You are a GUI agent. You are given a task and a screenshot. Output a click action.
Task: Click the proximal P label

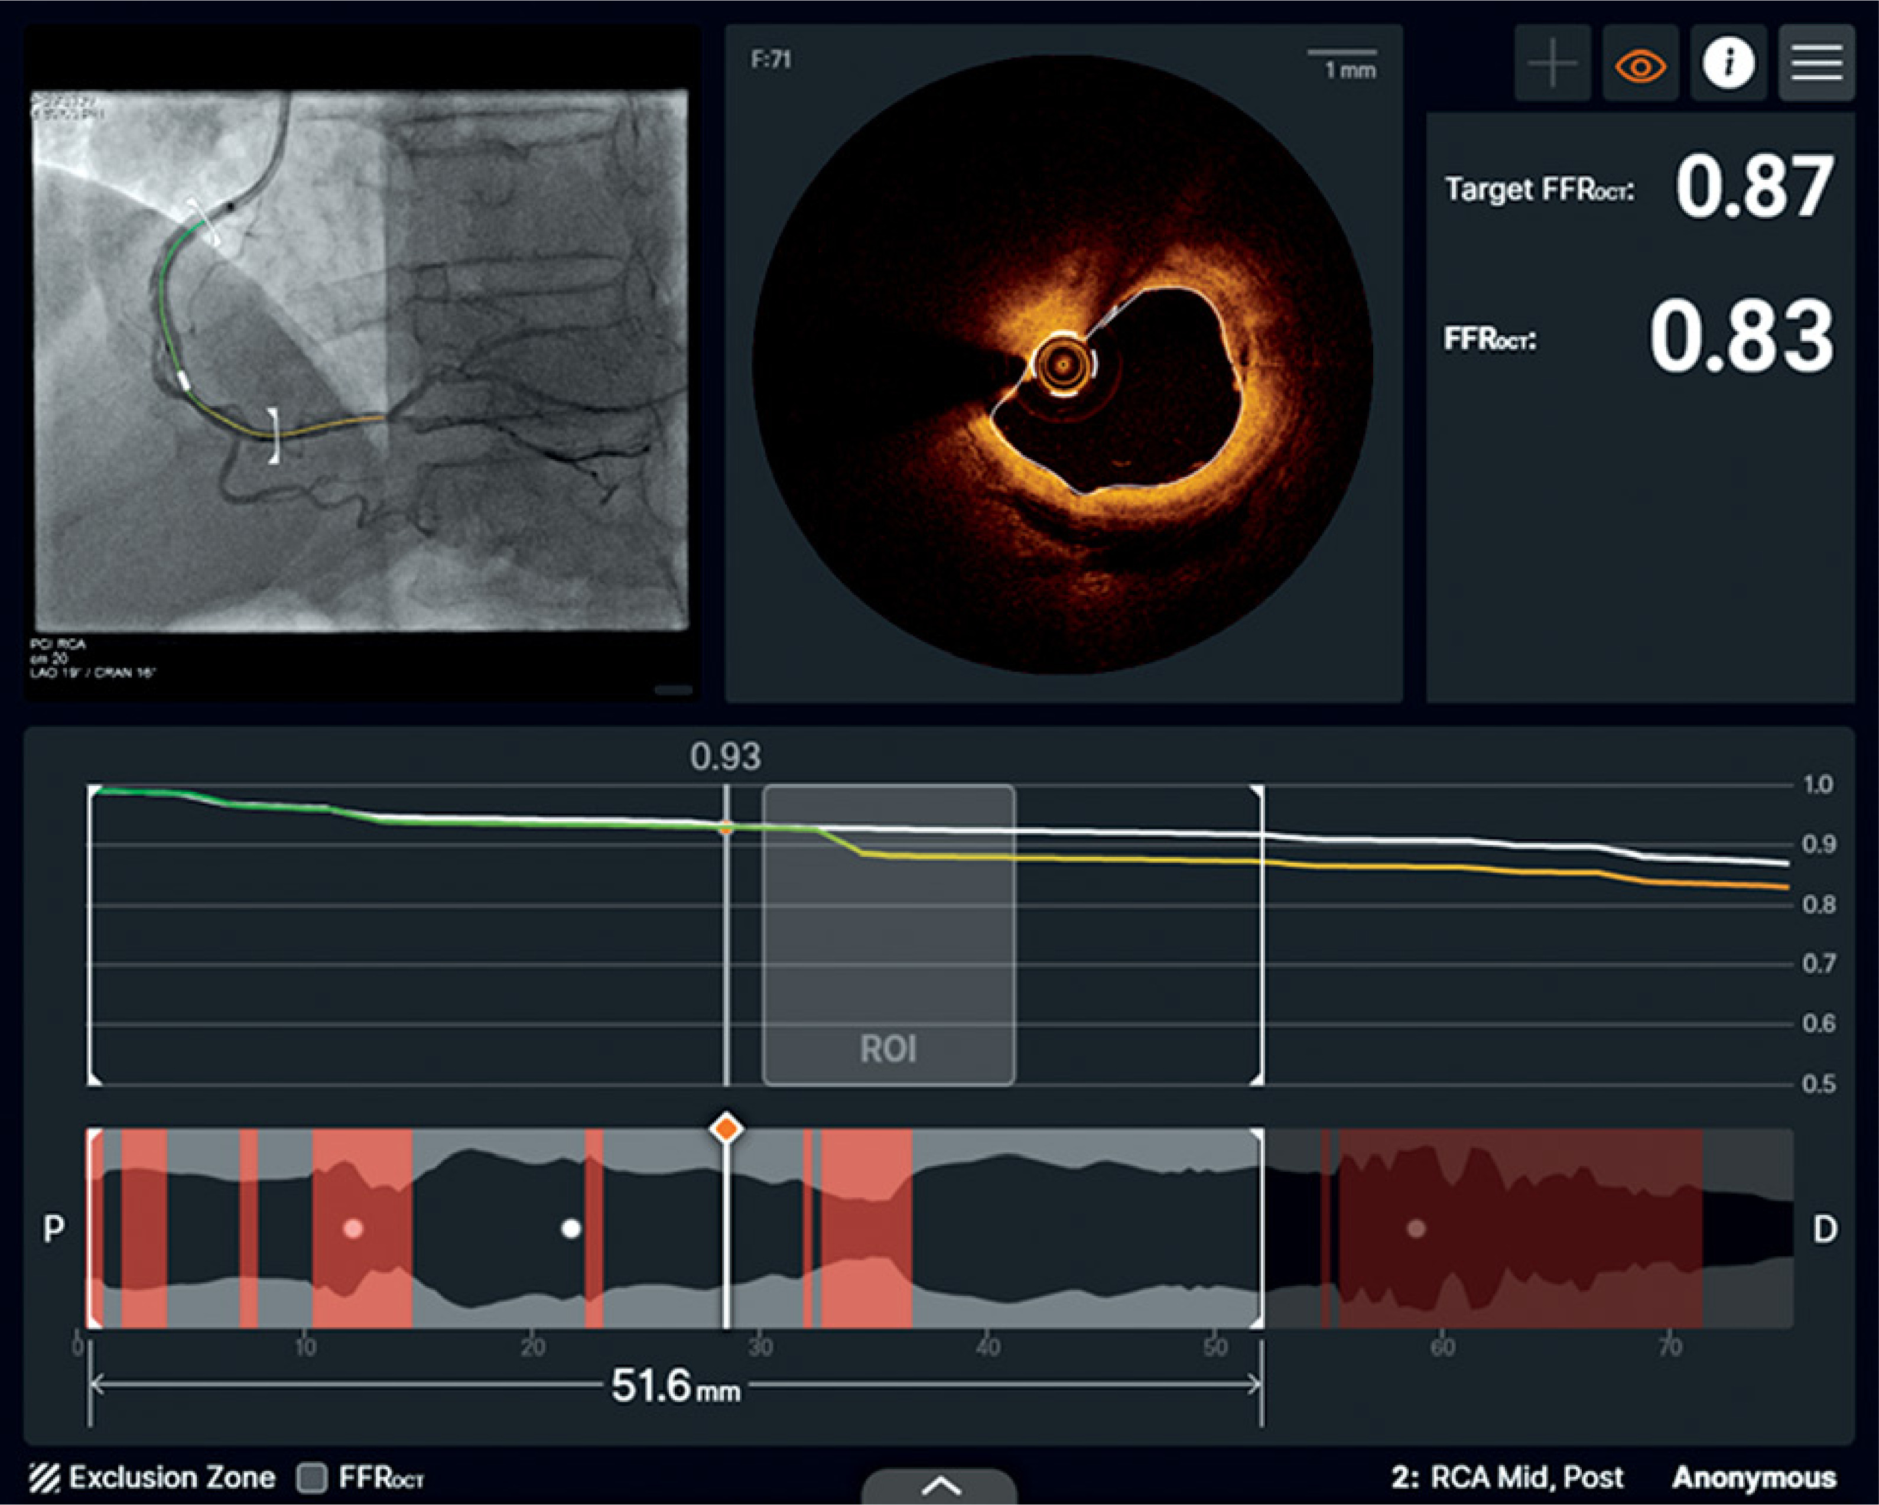coord(54,1228)
